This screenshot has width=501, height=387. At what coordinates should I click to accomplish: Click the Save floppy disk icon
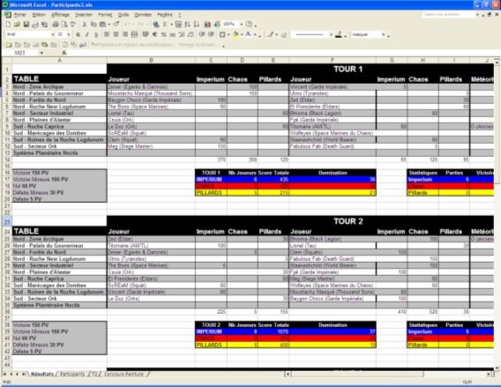(x=26, y=25)
